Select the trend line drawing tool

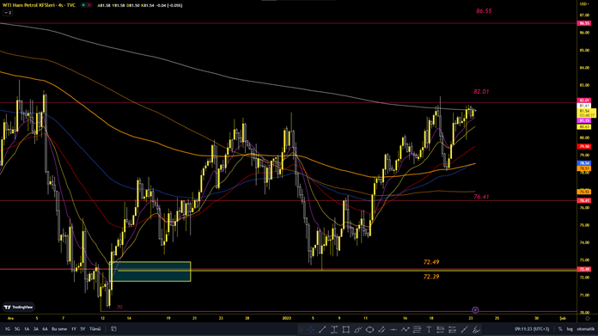point(322,329)
